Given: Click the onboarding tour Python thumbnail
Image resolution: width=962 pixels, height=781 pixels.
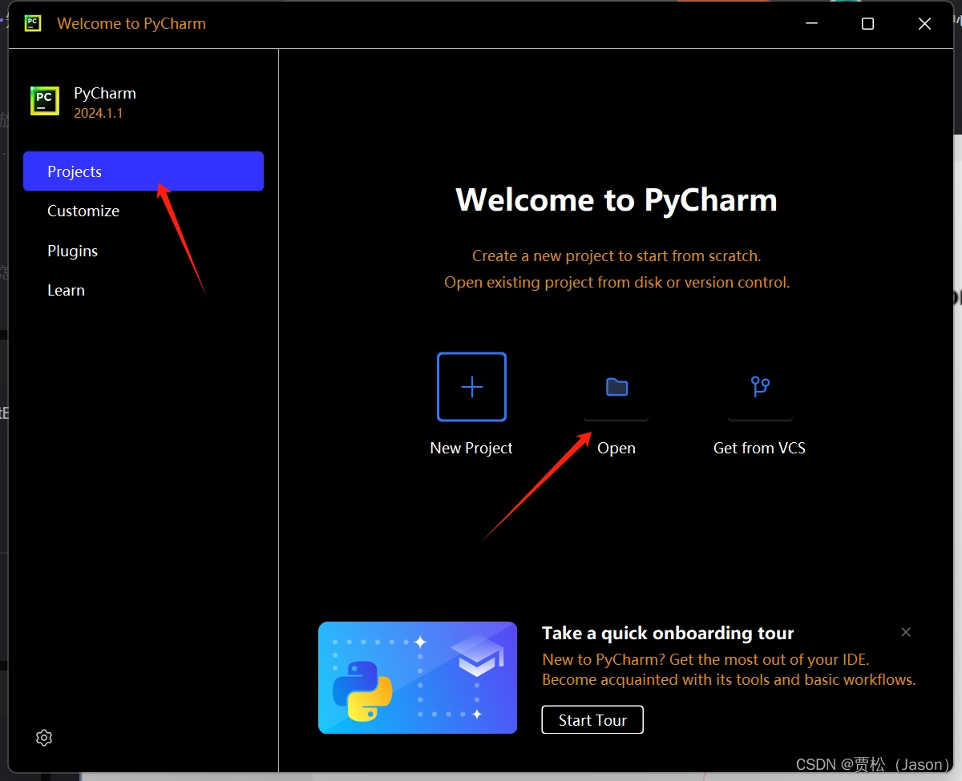Looking at the screenshot, I should [x=418, y=678].
